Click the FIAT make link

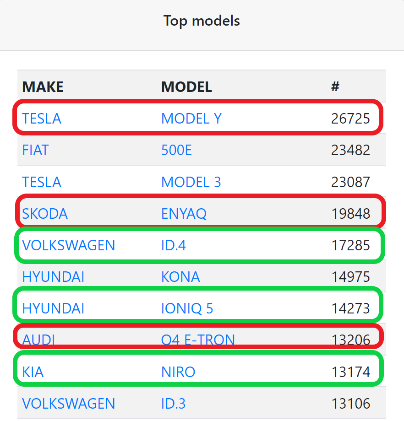tap(35, 150)
